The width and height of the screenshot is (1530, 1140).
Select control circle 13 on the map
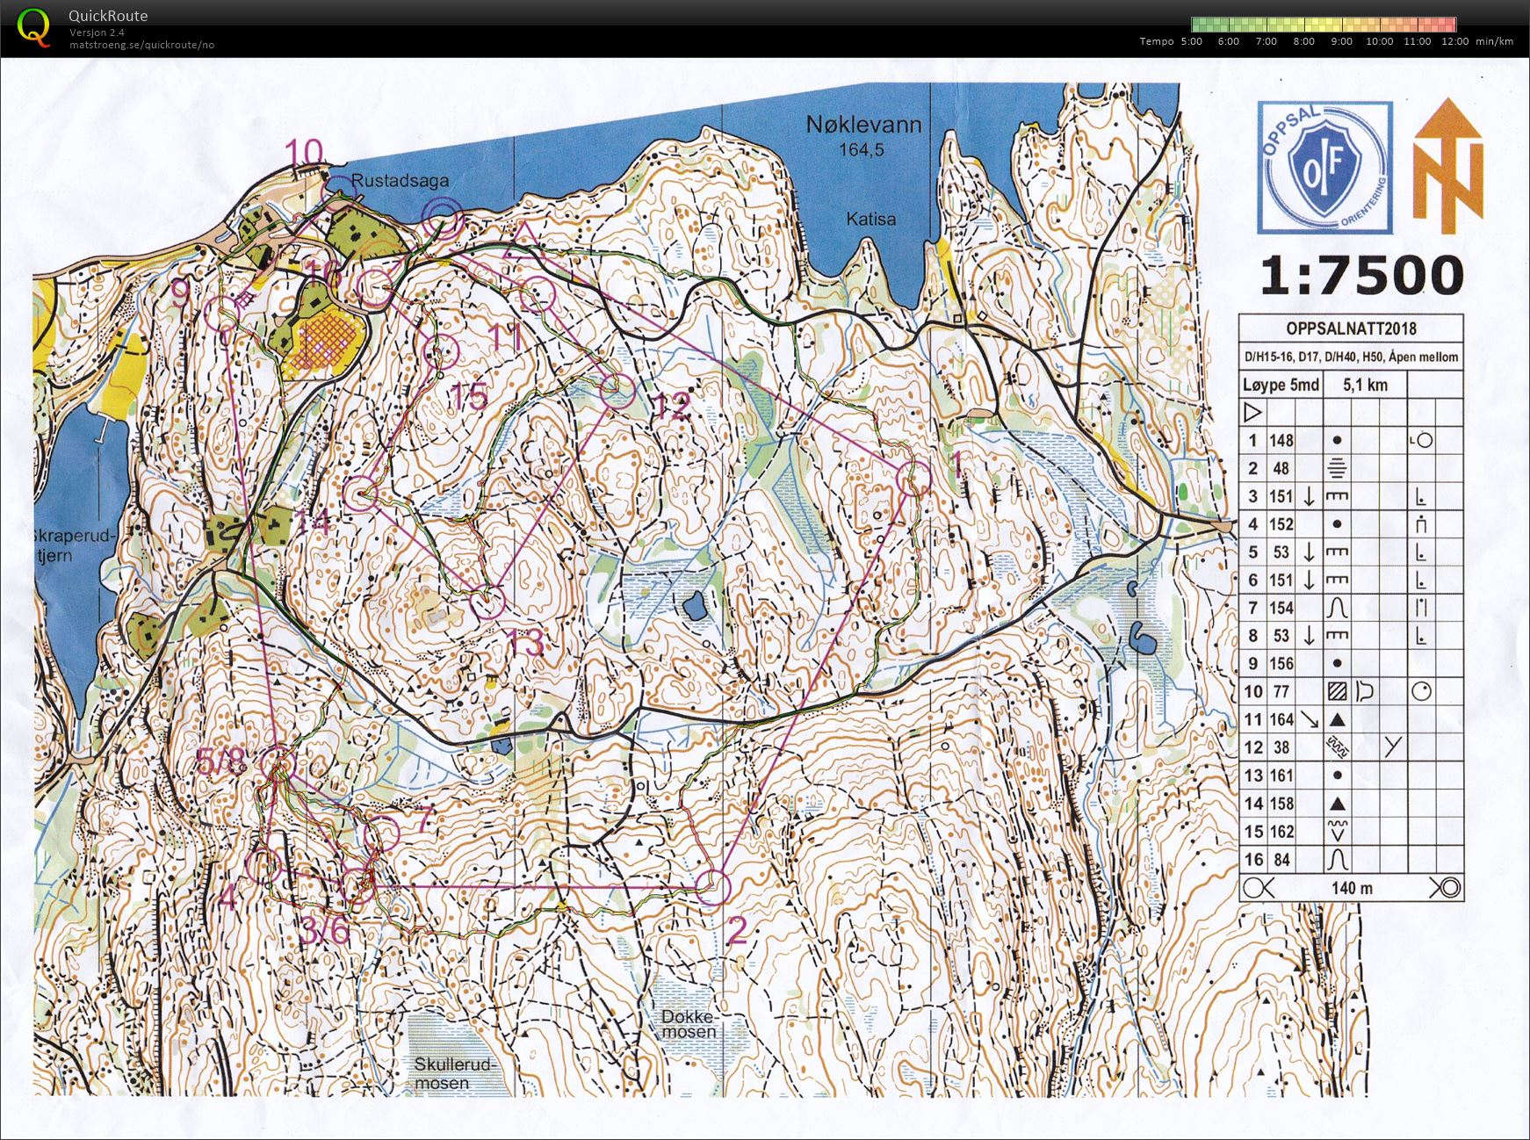488,602
